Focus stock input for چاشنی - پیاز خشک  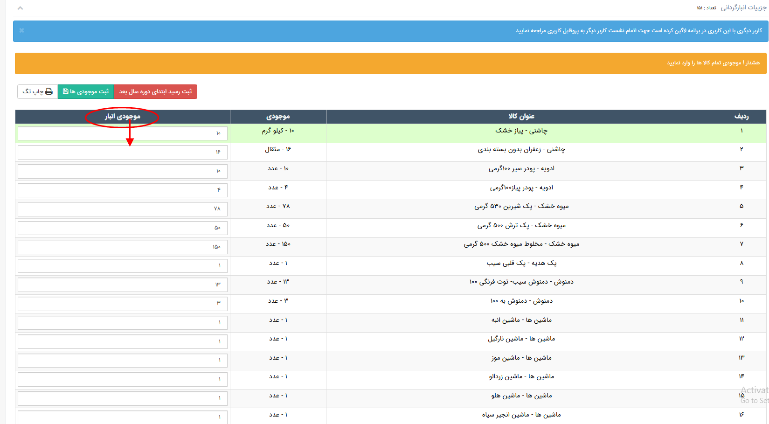point(122,133)
